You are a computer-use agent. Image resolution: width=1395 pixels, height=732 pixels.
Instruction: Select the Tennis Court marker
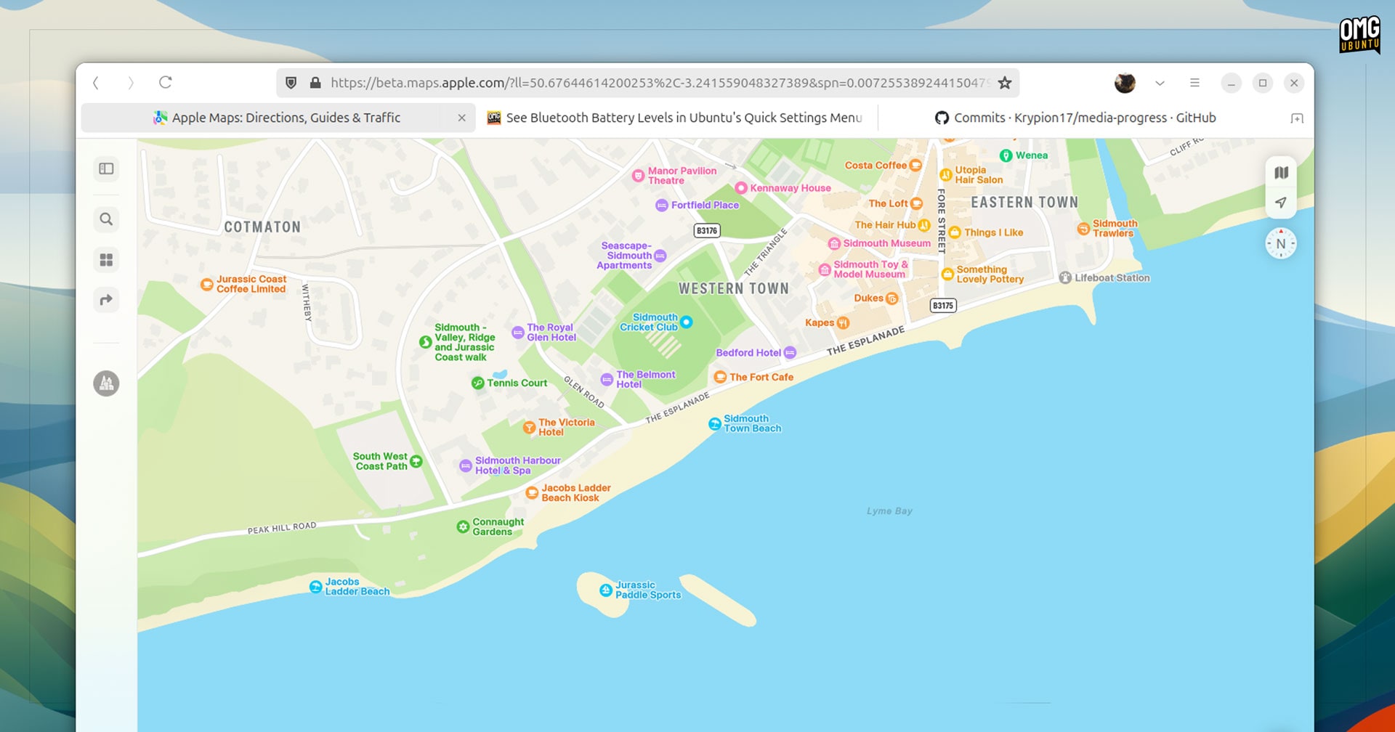point(477,383)
